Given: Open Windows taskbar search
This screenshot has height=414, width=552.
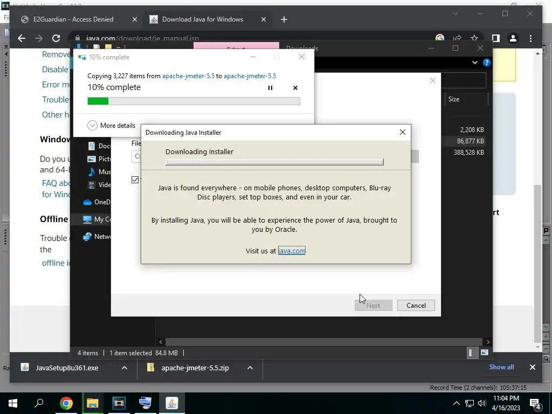Looking at the screenshot, I should point(39,403).
